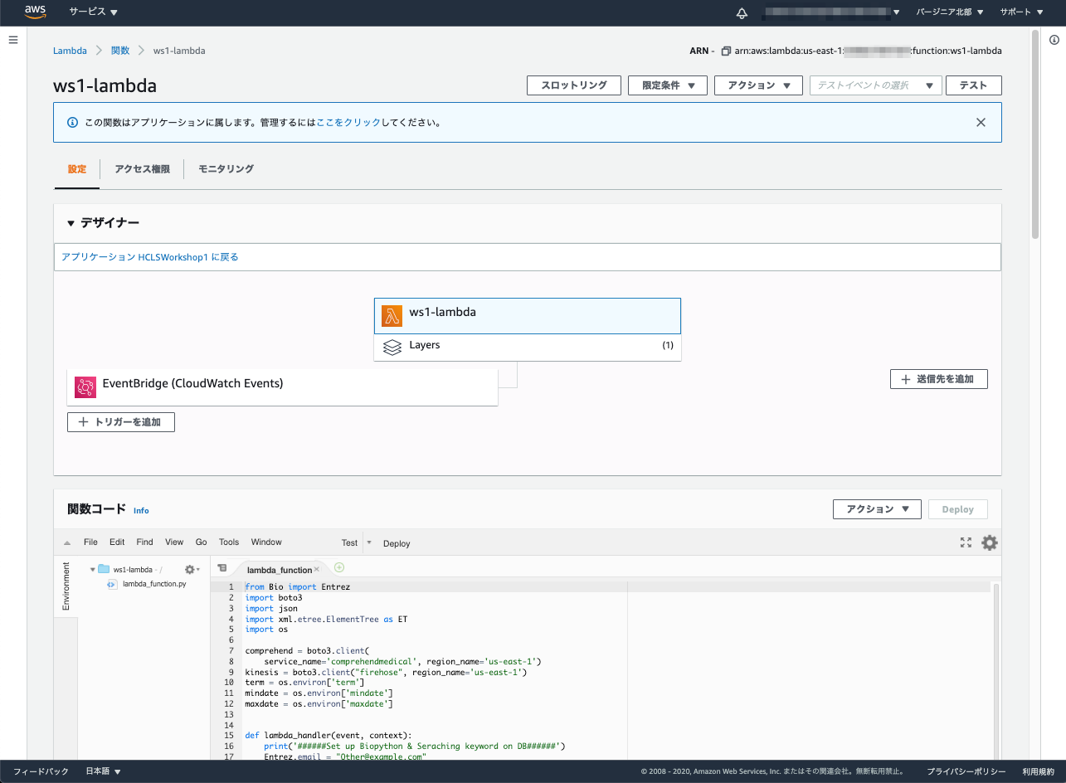Return to アプリケーション HCLSWorkshop1 link
Viewport: 1066px width, 783px height.
tap(150, 257)
